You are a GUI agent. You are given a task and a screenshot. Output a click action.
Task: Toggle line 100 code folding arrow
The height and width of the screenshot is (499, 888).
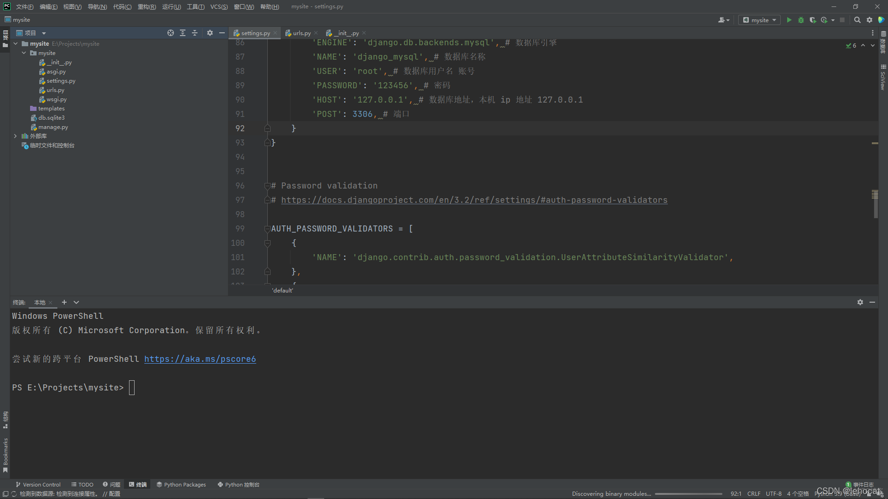(267, 243)
